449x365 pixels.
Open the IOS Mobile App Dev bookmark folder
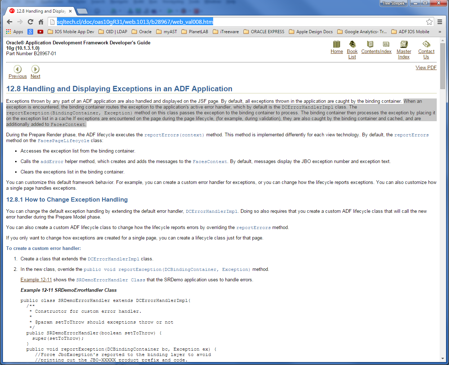(71, 32)
